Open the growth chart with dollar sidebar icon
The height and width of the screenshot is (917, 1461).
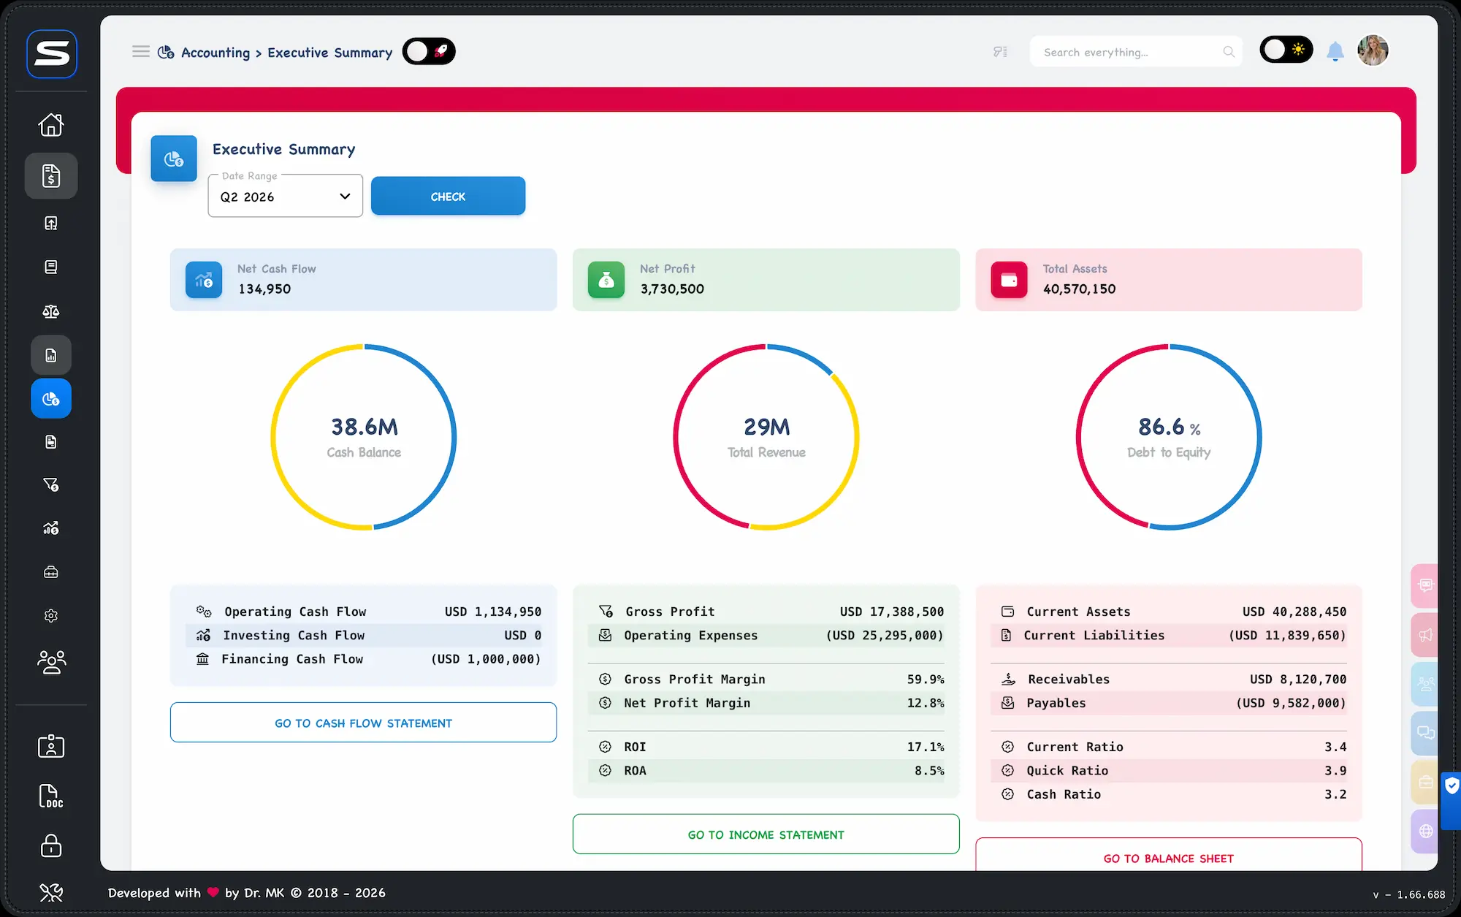(51, 528)
